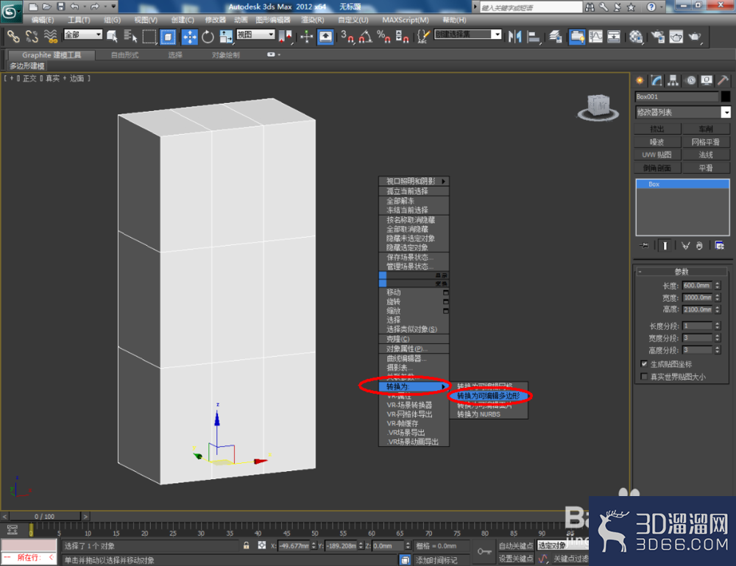Click the 自动关键点 button

(516, 546)
